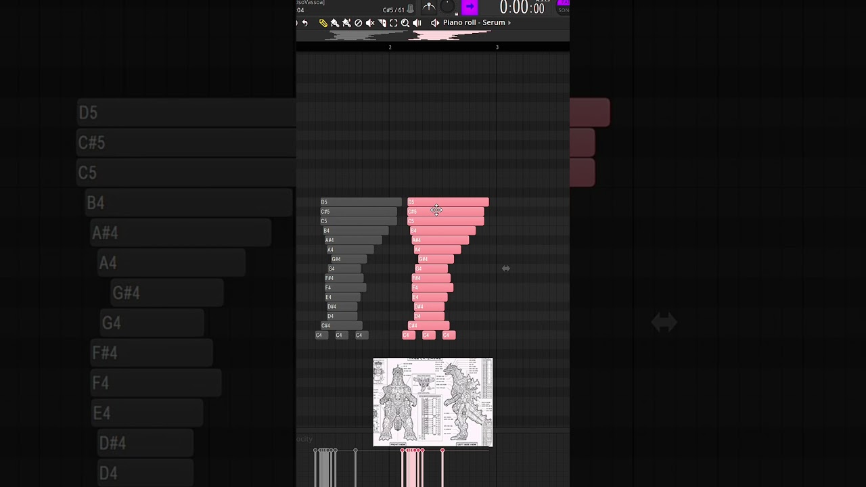Select the dashed-square Select tool

point(393,23)
